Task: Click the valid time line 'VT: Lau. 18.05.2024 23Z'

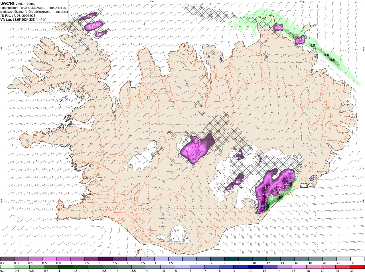Action: point(17,20)
